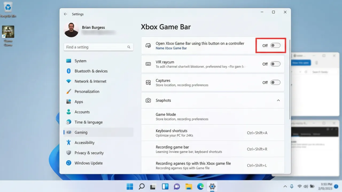
Task: Switch on the Captures toggle
Action: (275, 82)
